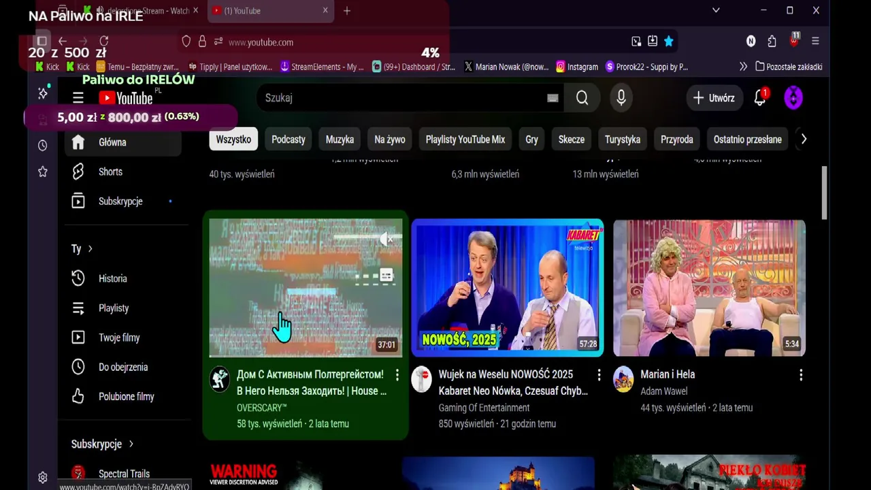
Task: Open options menu for Wujek na Weselu video
Action: [599, 375]
